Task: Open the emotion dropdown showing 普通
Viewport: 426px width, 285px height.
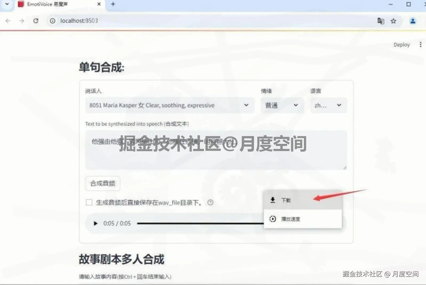Action: click(282, 105)
